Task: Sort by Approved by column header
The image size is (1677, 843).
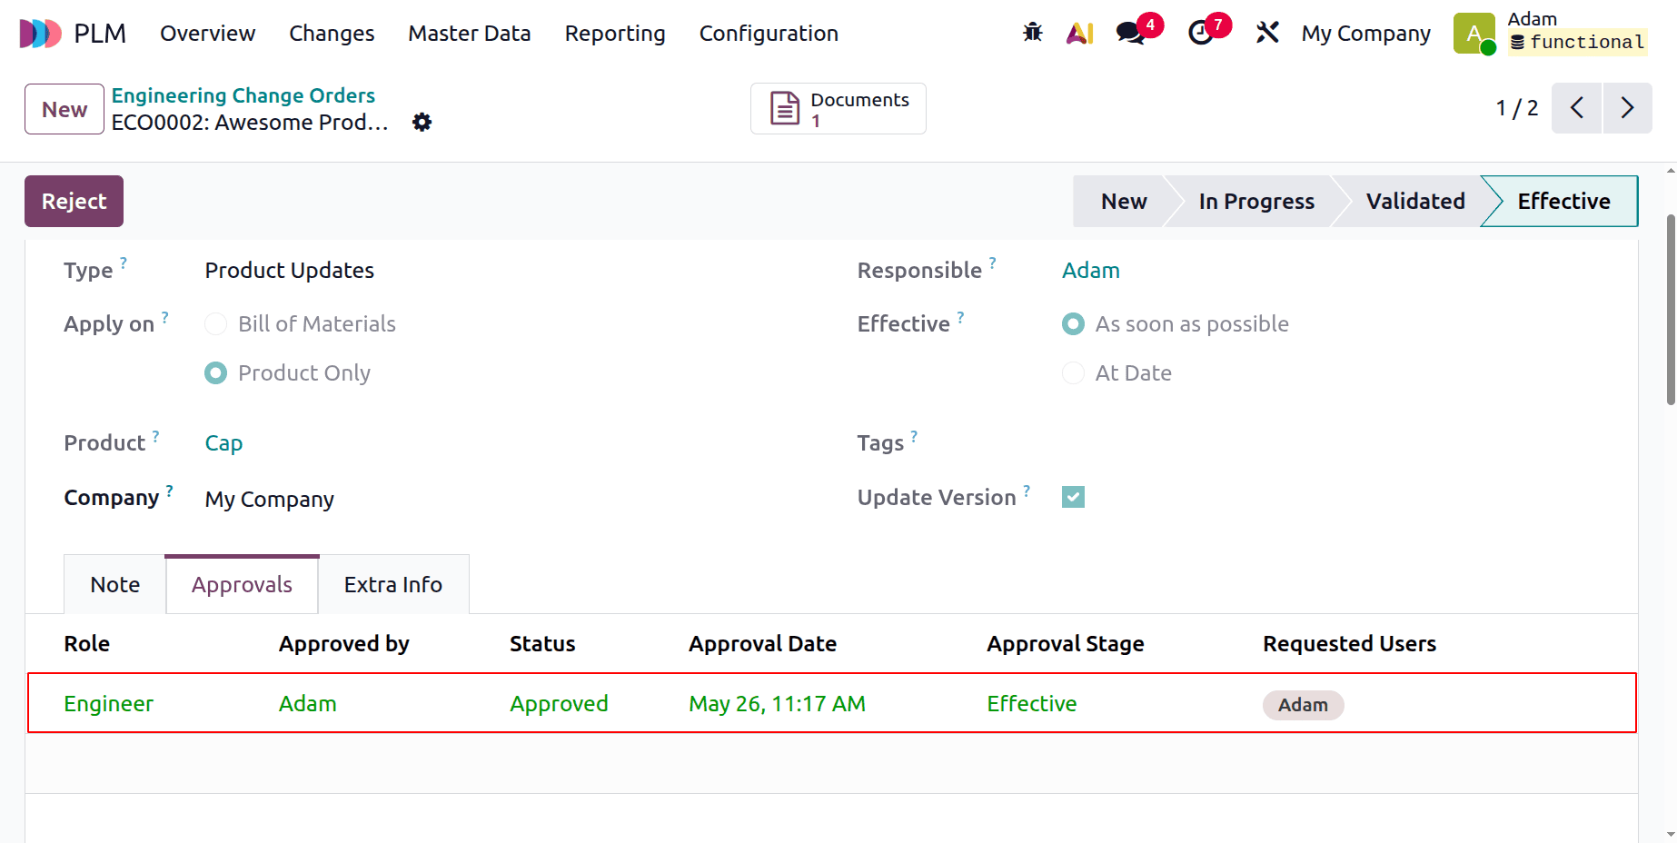Action: 343,644
